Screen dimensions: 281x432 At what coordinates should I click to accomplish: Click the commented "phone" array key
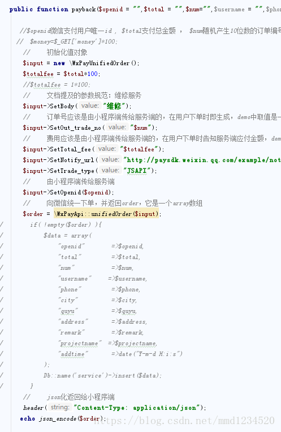[x=70, y=289]
